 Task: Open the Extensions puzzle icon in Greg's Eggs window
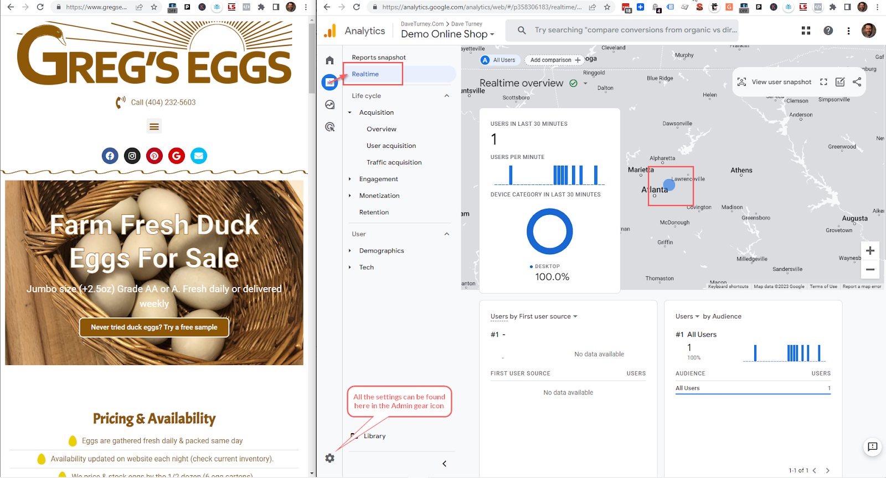pyautogui.click(x=261, y=7)
